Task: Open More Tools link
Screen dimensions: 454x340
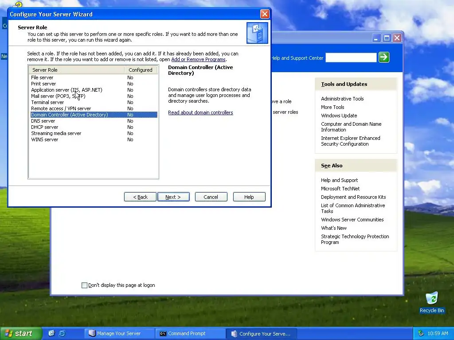Action: [x=333, y=107]
